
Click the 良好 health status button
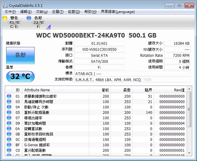point(20,56)
